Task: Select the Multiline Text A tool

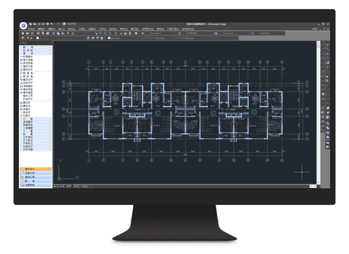Action: click(x=322, y=126)
